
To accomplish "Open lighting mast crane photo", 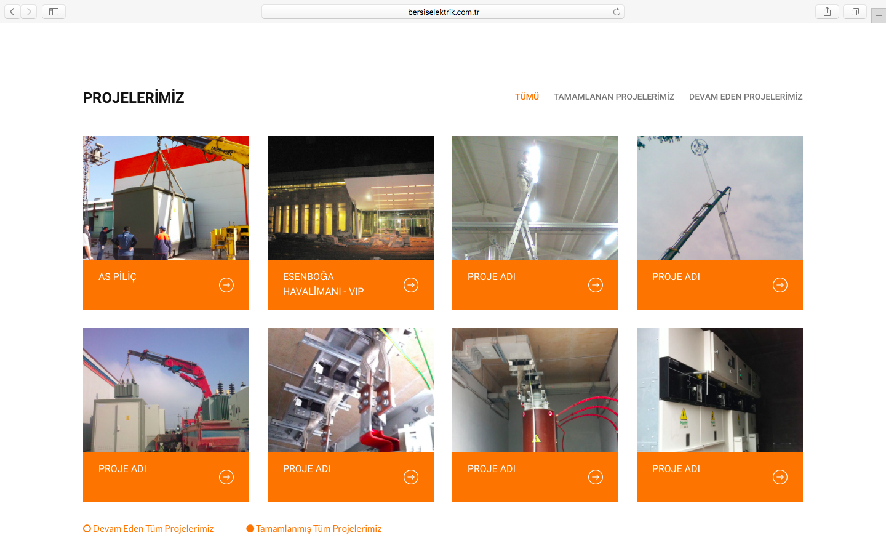I will [x=720, y=198].
